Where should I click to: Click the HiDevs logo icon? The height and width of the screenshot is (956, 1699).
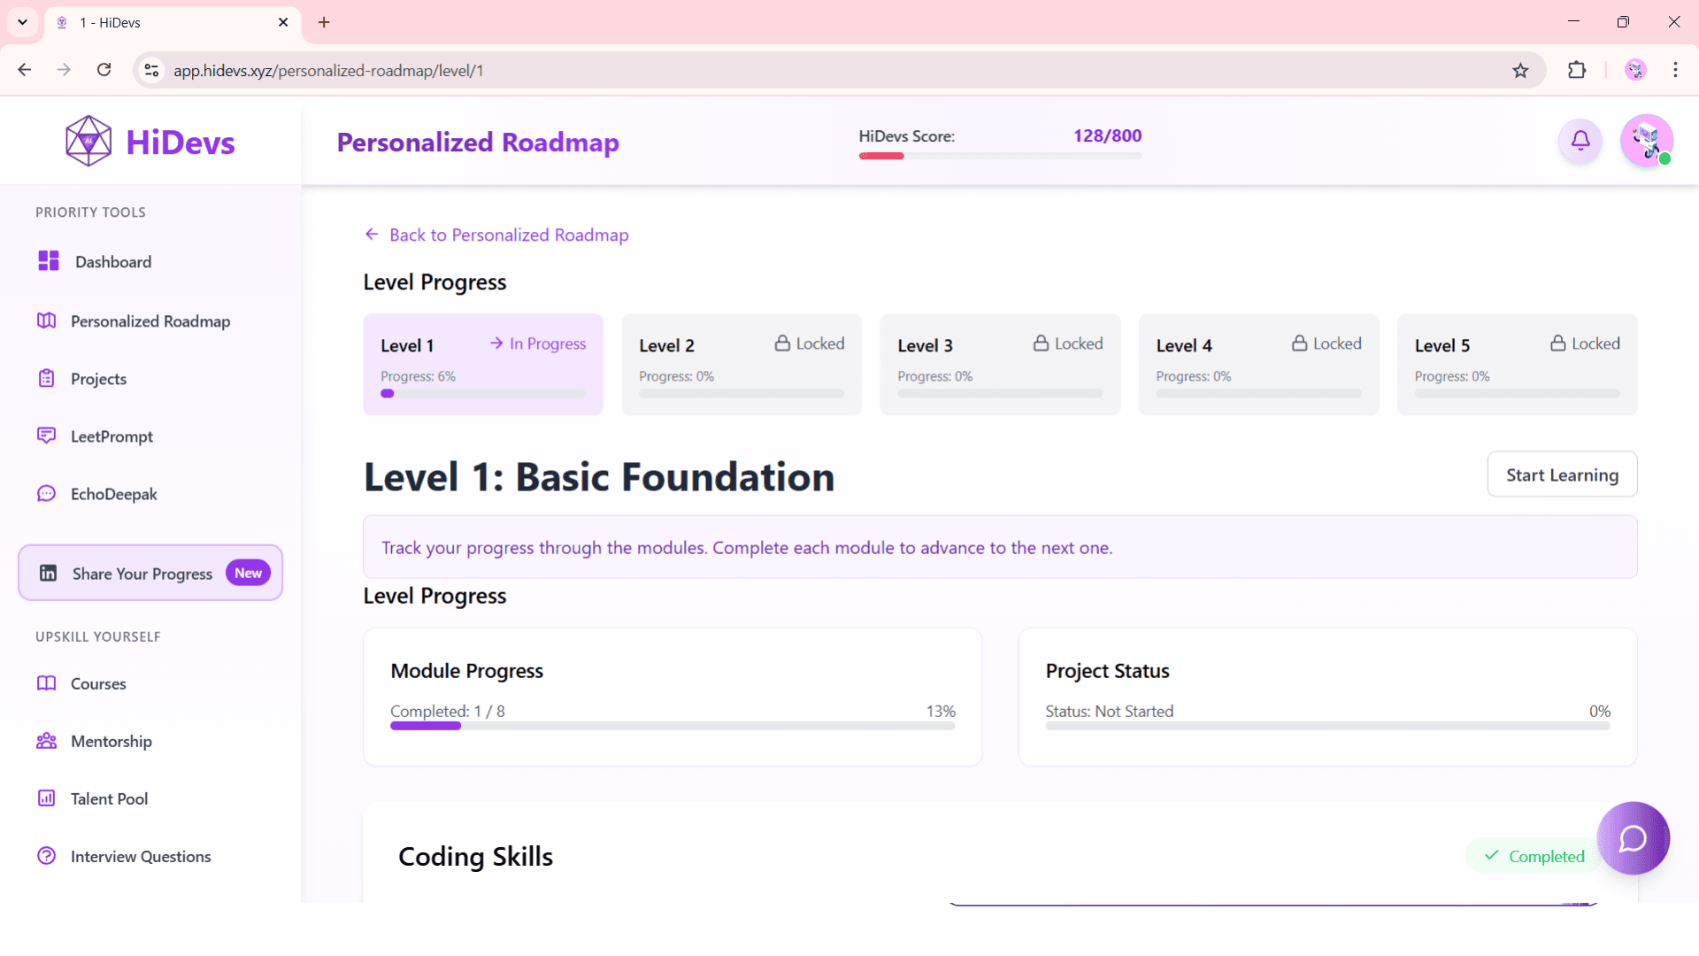(88, 141)
